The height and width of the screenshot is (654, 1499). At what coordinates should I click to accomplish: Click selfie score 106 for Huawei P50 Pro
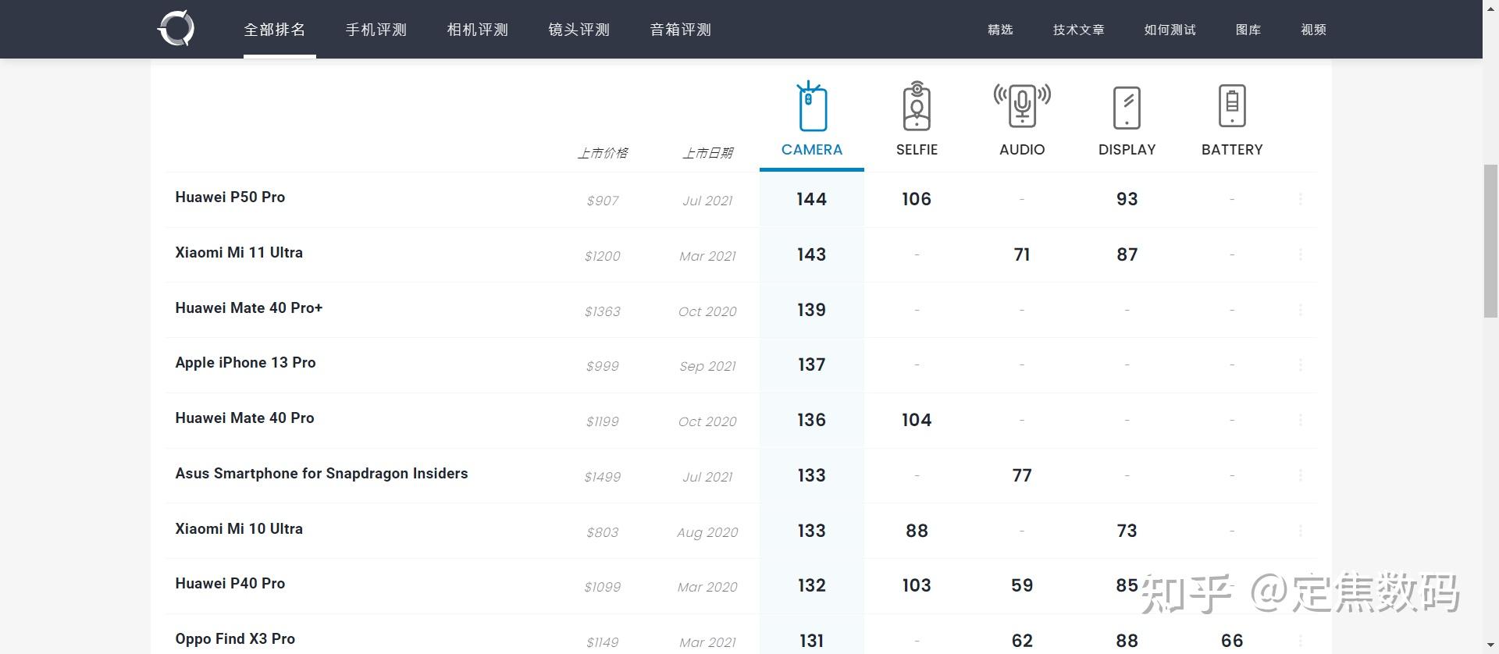click(917, 200)
